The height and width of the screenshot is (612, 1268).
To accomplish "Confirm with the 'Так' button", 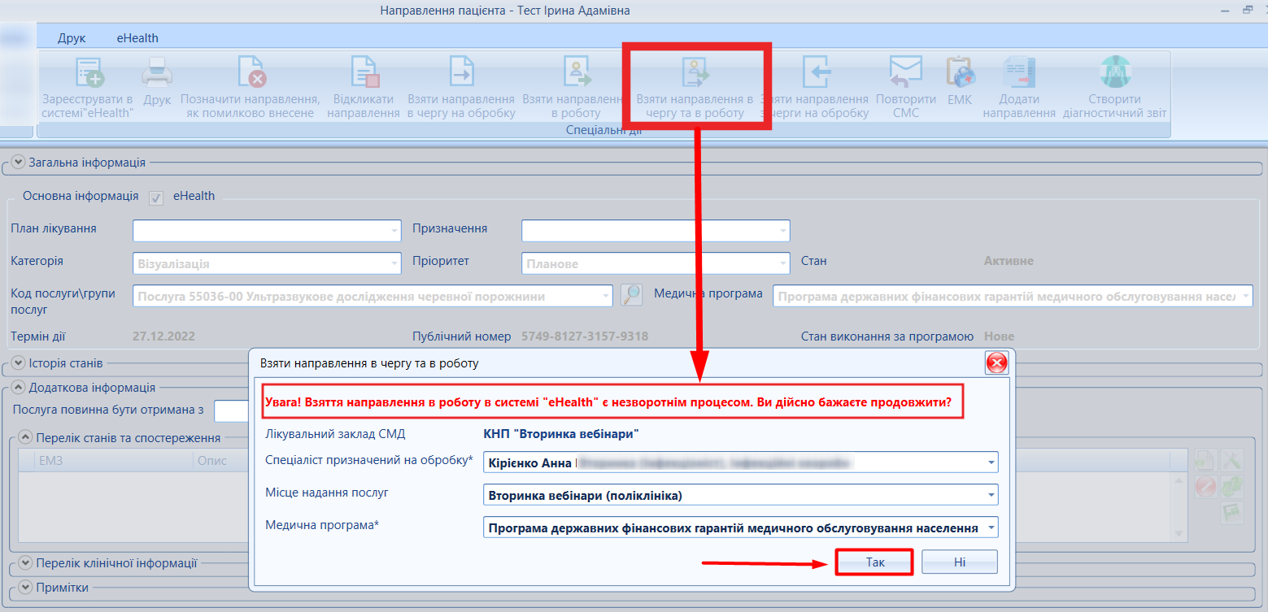I will tap(875, 562).
